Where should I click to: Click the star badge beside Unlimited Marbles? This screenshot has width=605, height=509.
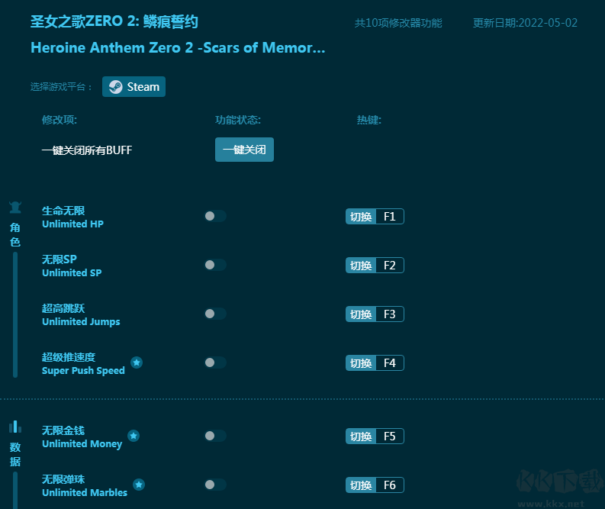139,485
